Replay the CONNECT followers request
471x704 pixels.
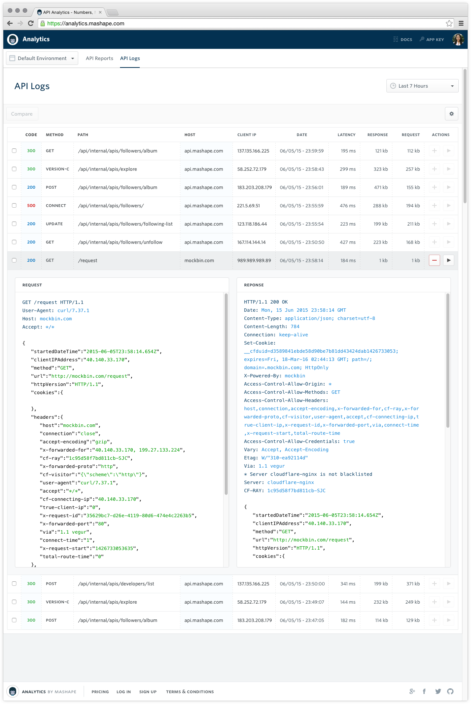click(449, 205)
